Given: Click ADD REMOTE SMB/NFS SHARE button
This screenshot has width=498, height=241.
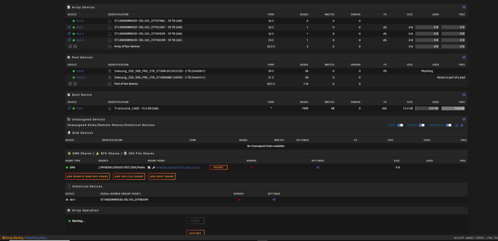Looking at the screenshot, I should point(88,177).
